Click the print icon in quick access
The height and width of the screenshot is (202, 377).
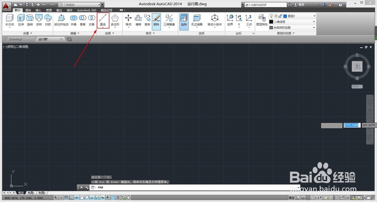[38, 5]
